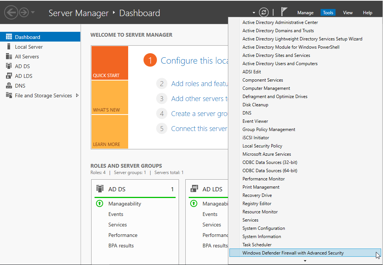Click the Local Server sidebar icon

(9, 47)
